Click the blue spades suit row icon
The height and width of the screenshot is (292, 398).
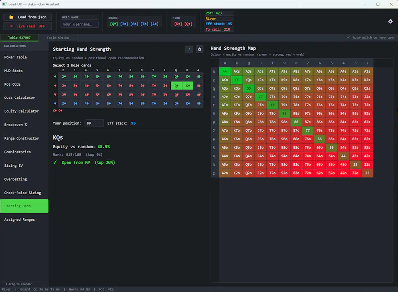[55, 103]
